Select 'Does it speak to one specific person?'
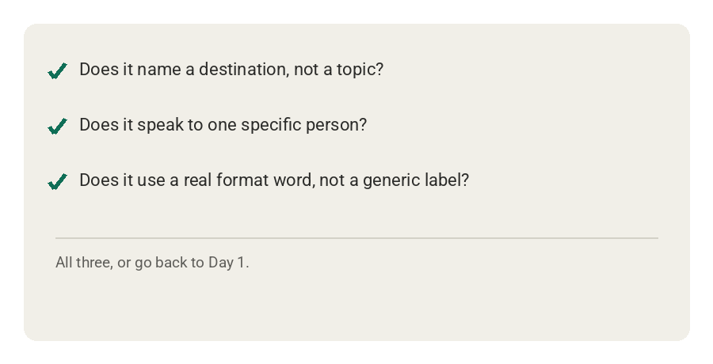The width and height of the screenshot is (713, 364). point(223,125)
